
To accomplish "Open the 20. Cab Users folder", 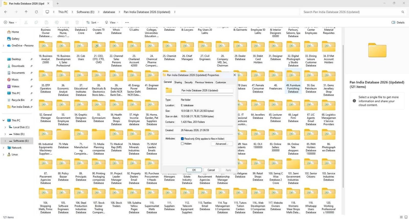I will tap(81, 51).
